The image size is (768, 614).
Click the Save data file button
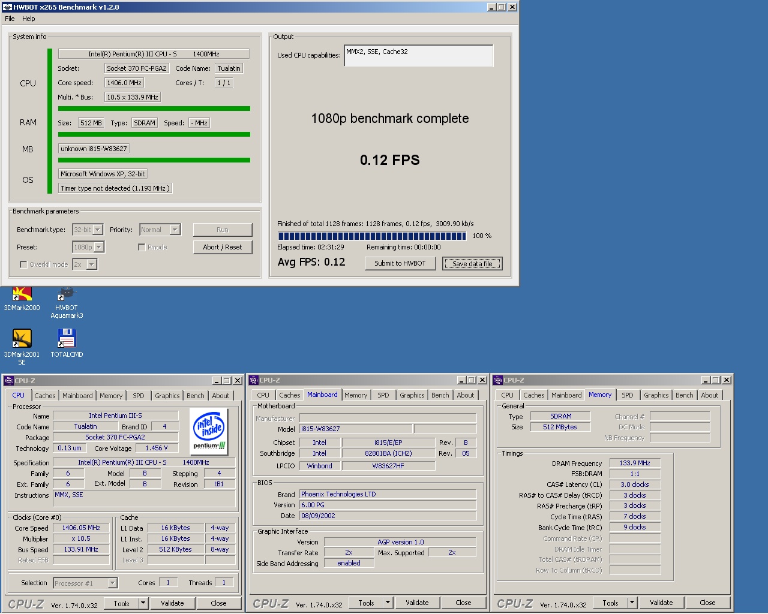(472, 264)
